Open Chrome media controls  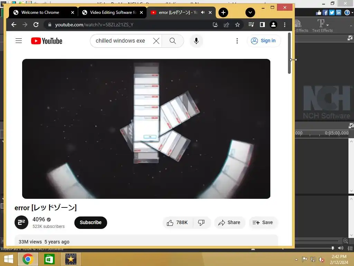pos(251,25)
